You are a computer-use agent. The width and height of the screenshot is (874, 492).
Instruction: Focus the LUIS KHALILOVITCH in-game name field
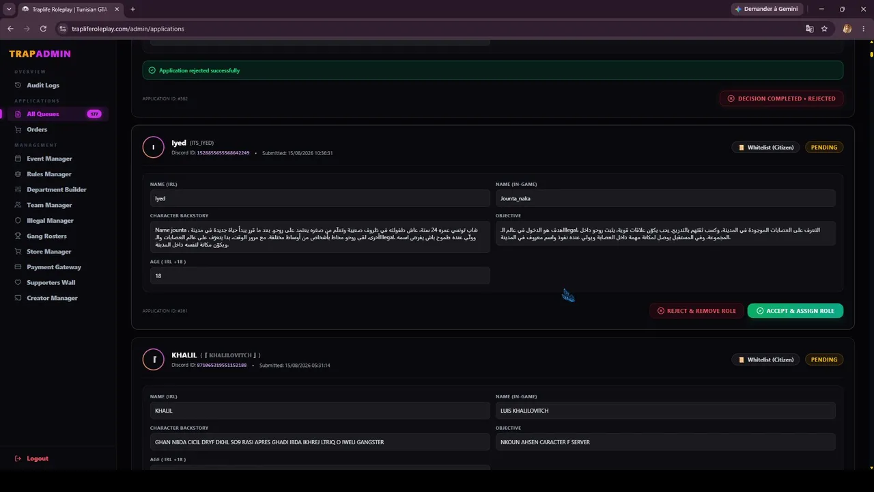point(666,411)
